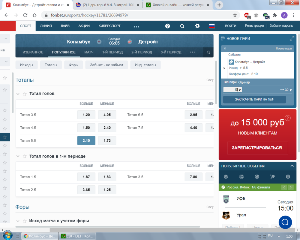Screen dimensions: 300x240
Task: Open the АКЦИИ menu item
Action: point(84,26)
